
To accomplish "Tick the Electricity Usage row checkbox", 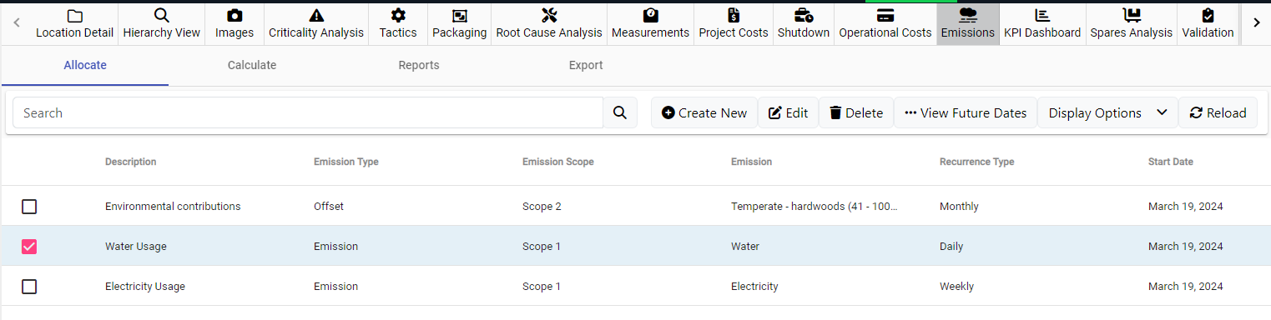I will coord(29,287).
